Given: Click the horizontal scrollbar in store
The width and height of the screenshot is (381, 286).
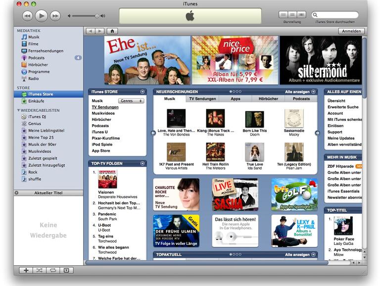Looking at the screenshot, I should [206, 263].
